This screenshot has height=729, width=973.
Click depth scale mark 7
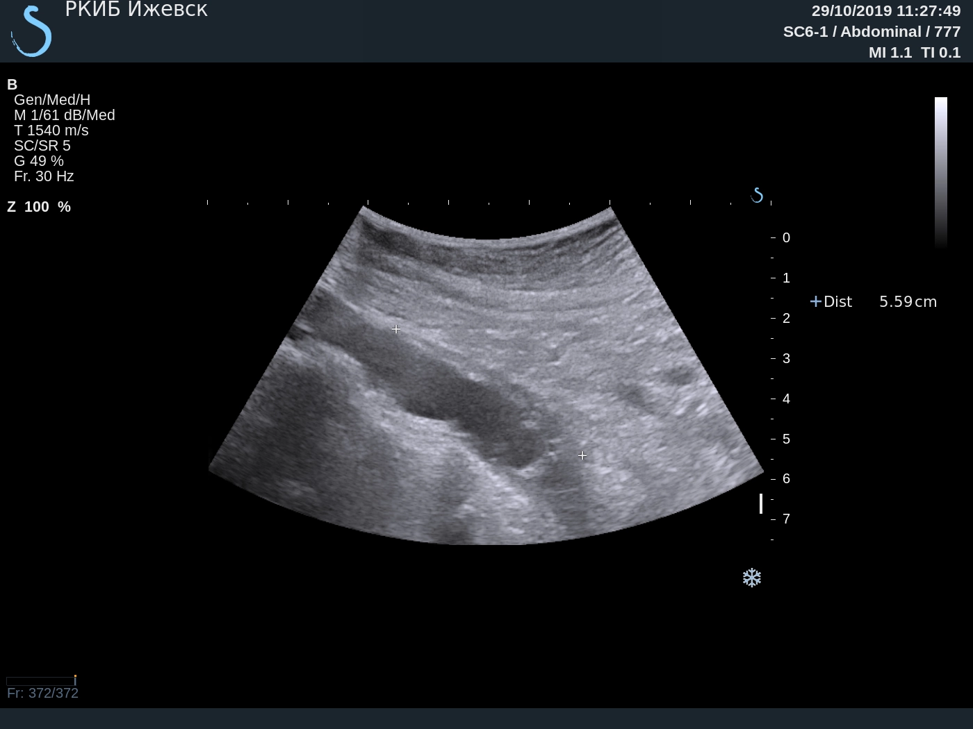tap(786, 519)
